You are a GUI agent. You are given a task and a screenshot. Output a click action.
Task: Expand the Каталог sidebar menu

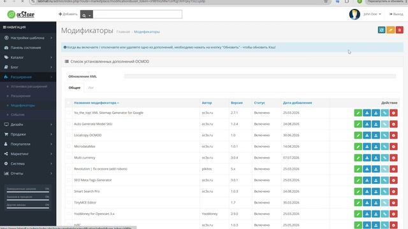pyautogui.click(x=28, y=57)
